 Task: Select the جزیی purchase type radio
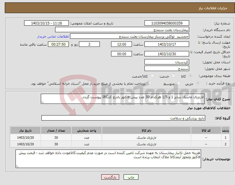(x=198, y=83)
